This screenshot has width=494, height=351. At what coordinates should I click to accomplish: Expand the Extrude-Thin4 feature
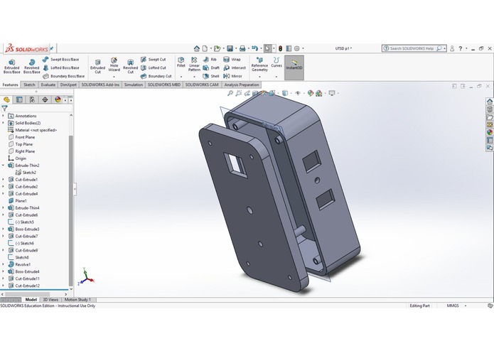(4, 207)
